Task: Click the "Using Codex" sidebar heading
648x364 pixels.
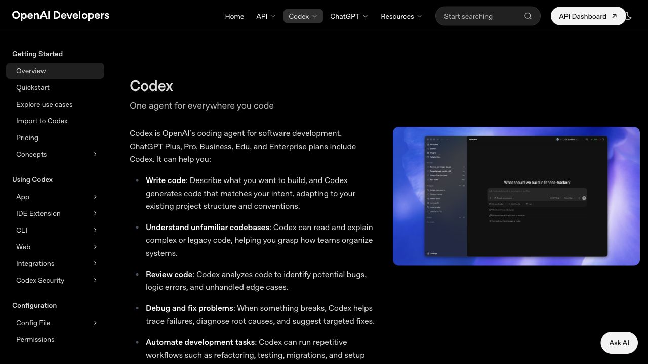Action: point(32,179)
